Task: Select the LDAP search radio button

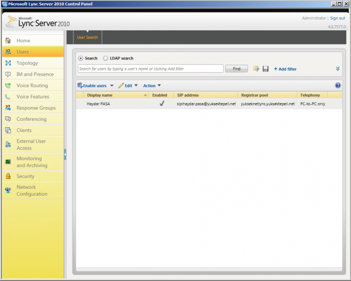Action: pos(105,58)
